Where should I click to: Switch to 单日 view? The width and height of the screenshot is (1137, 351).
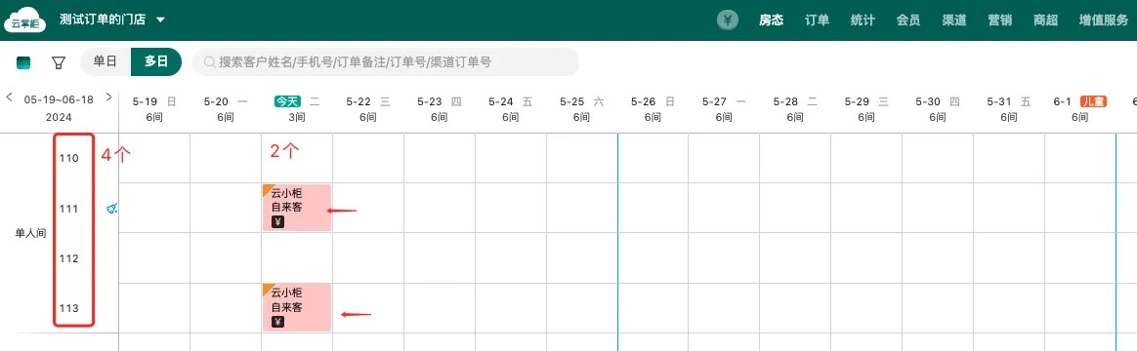click(x=105, y=61)
